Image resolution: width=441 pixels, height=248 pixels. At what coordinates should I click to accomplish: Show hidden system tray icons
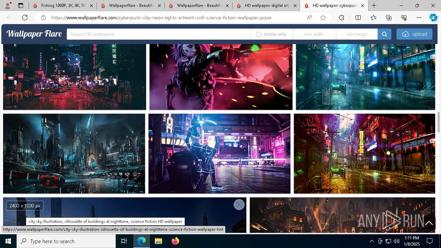pyautogui.click(x=371, y=241)
